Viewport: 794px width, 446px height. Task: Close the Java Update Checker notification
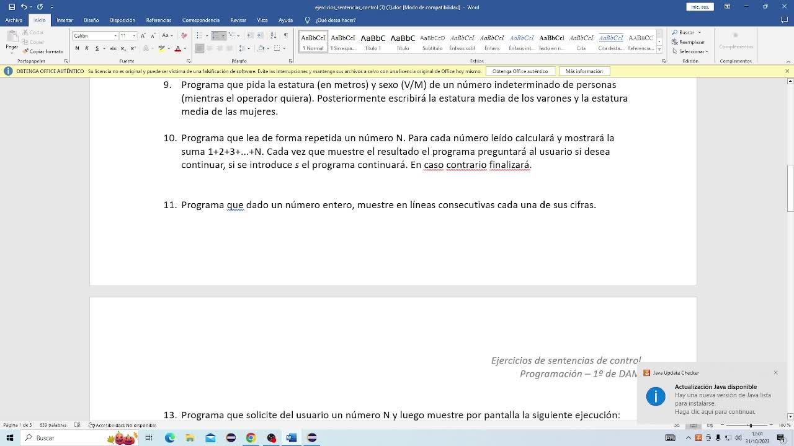click(x=775, y=373)
